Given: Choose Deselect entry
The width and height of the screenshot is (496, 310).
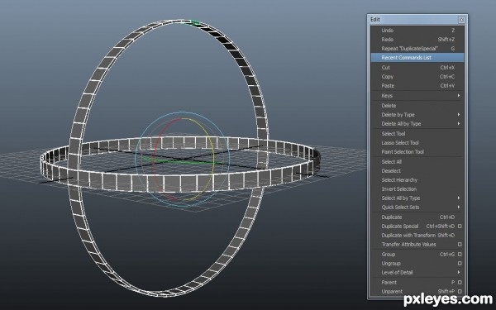Looking at the screenshot, I should (x=417, y=171).
